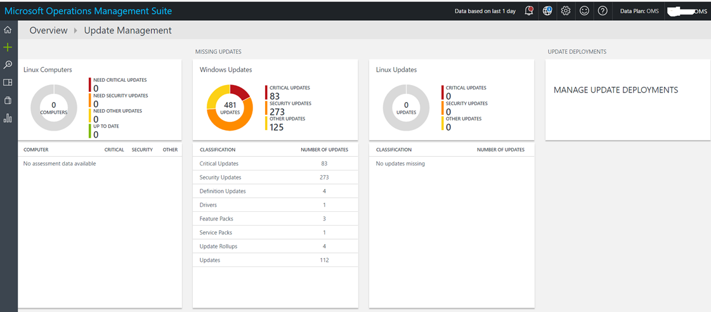Click the Critical column header
The width and height of the screenshot is (711, 312).
point(114,150)
